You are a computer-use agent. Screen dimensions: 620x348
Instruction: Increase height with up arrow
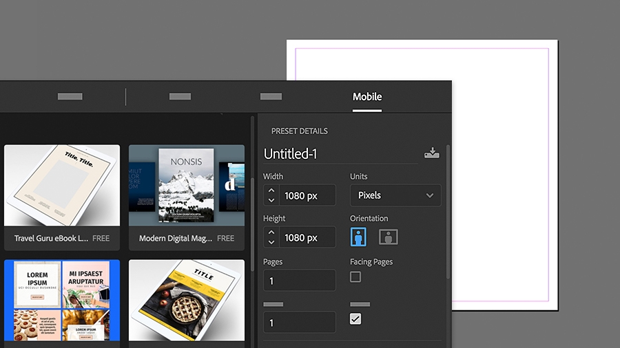tap(271, 232)
